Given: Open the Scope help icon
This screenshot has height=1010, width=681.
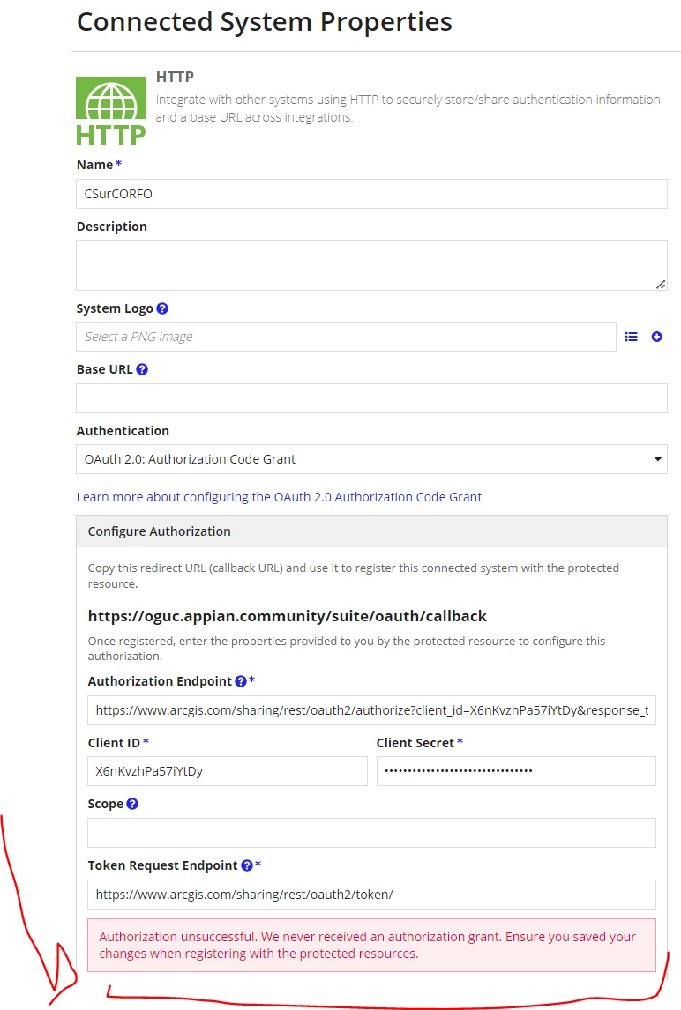Looking at the screenshot, I should pyautogui.click(x=132, y=804).
